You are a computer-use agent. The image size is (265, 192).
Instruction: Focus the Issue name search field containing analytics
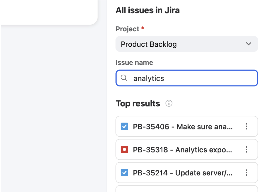click(190, 78)
